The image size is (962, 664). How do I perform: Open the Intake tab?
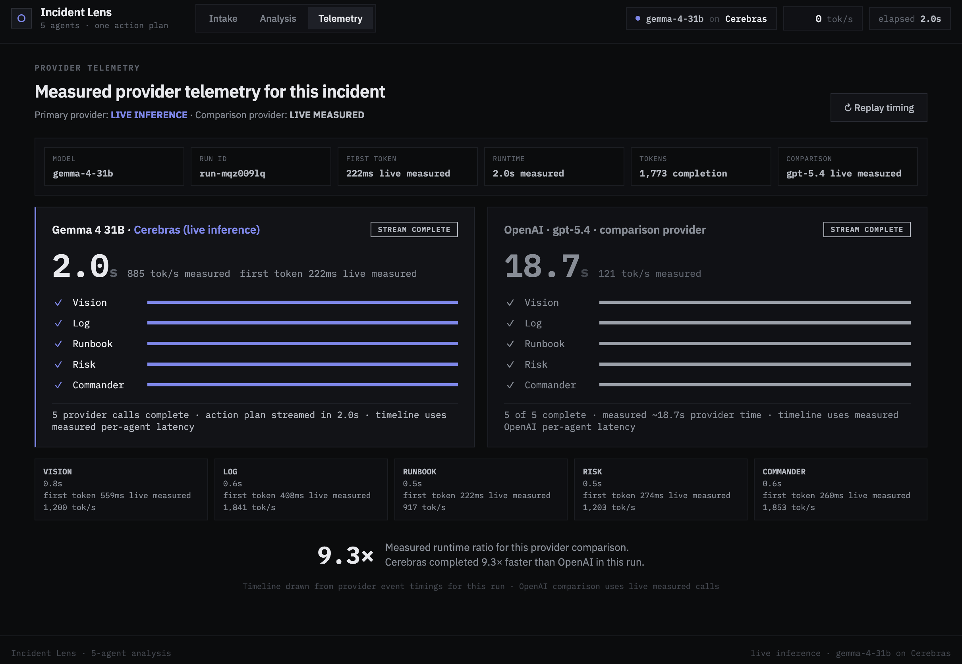[x=223, y=18]
